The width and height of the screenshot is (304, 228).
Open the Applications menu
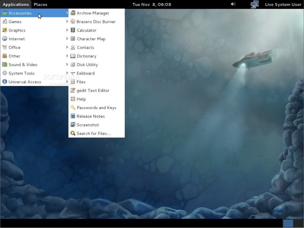tap(16, 4)
